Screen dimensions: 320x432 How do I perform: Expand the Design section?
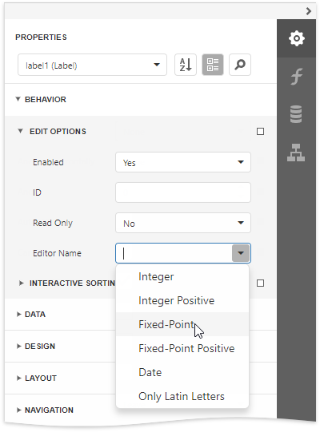point(18,346)
